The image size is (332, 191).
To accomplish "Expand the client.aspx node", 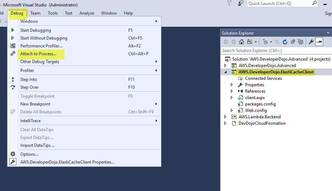I will click(232, 98).
